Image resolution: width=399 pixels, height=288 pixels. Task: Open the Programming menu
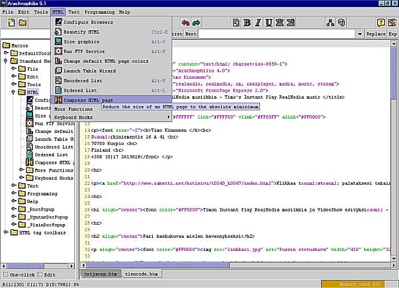100,12
